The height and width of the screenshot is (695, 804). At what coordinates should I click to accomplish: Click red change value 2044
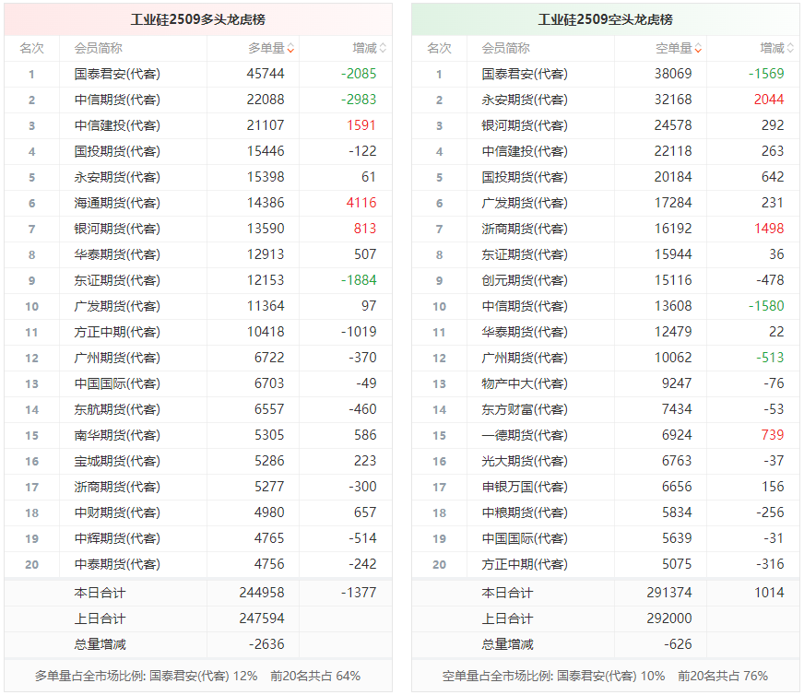click(769, 100)
